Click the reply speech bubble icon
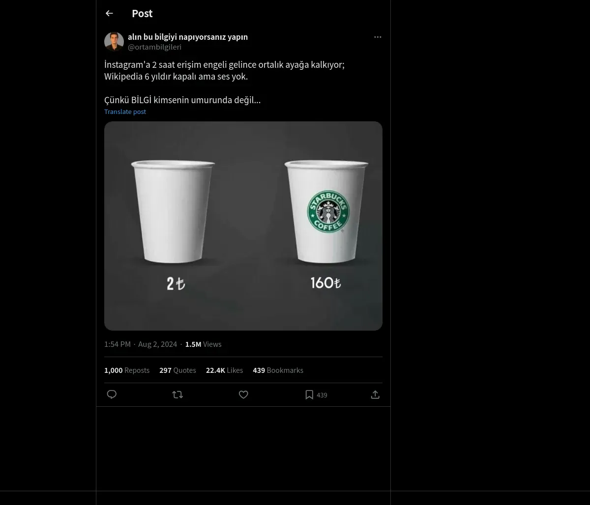The width and height of the screenshot is (590, 505). pyautogui.click(x=112, y=394)
